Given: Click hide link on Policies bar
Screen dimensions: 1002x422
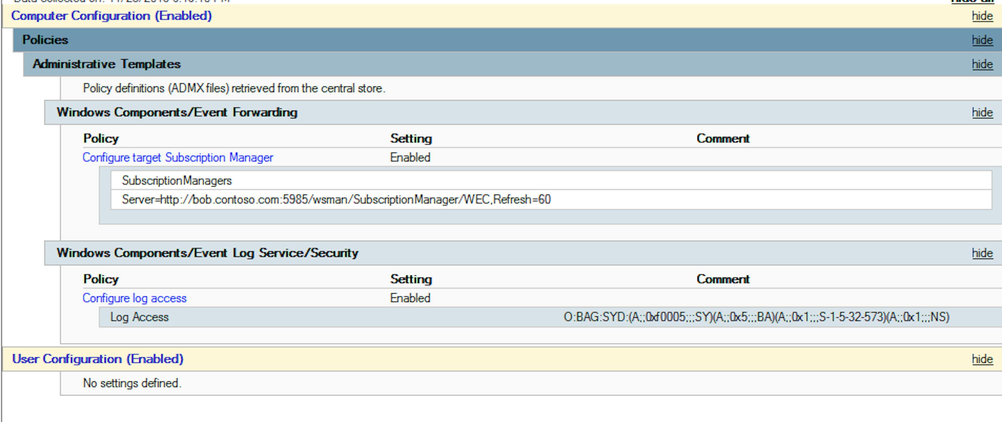Looking at the screenshot, I should pos(982,40).
